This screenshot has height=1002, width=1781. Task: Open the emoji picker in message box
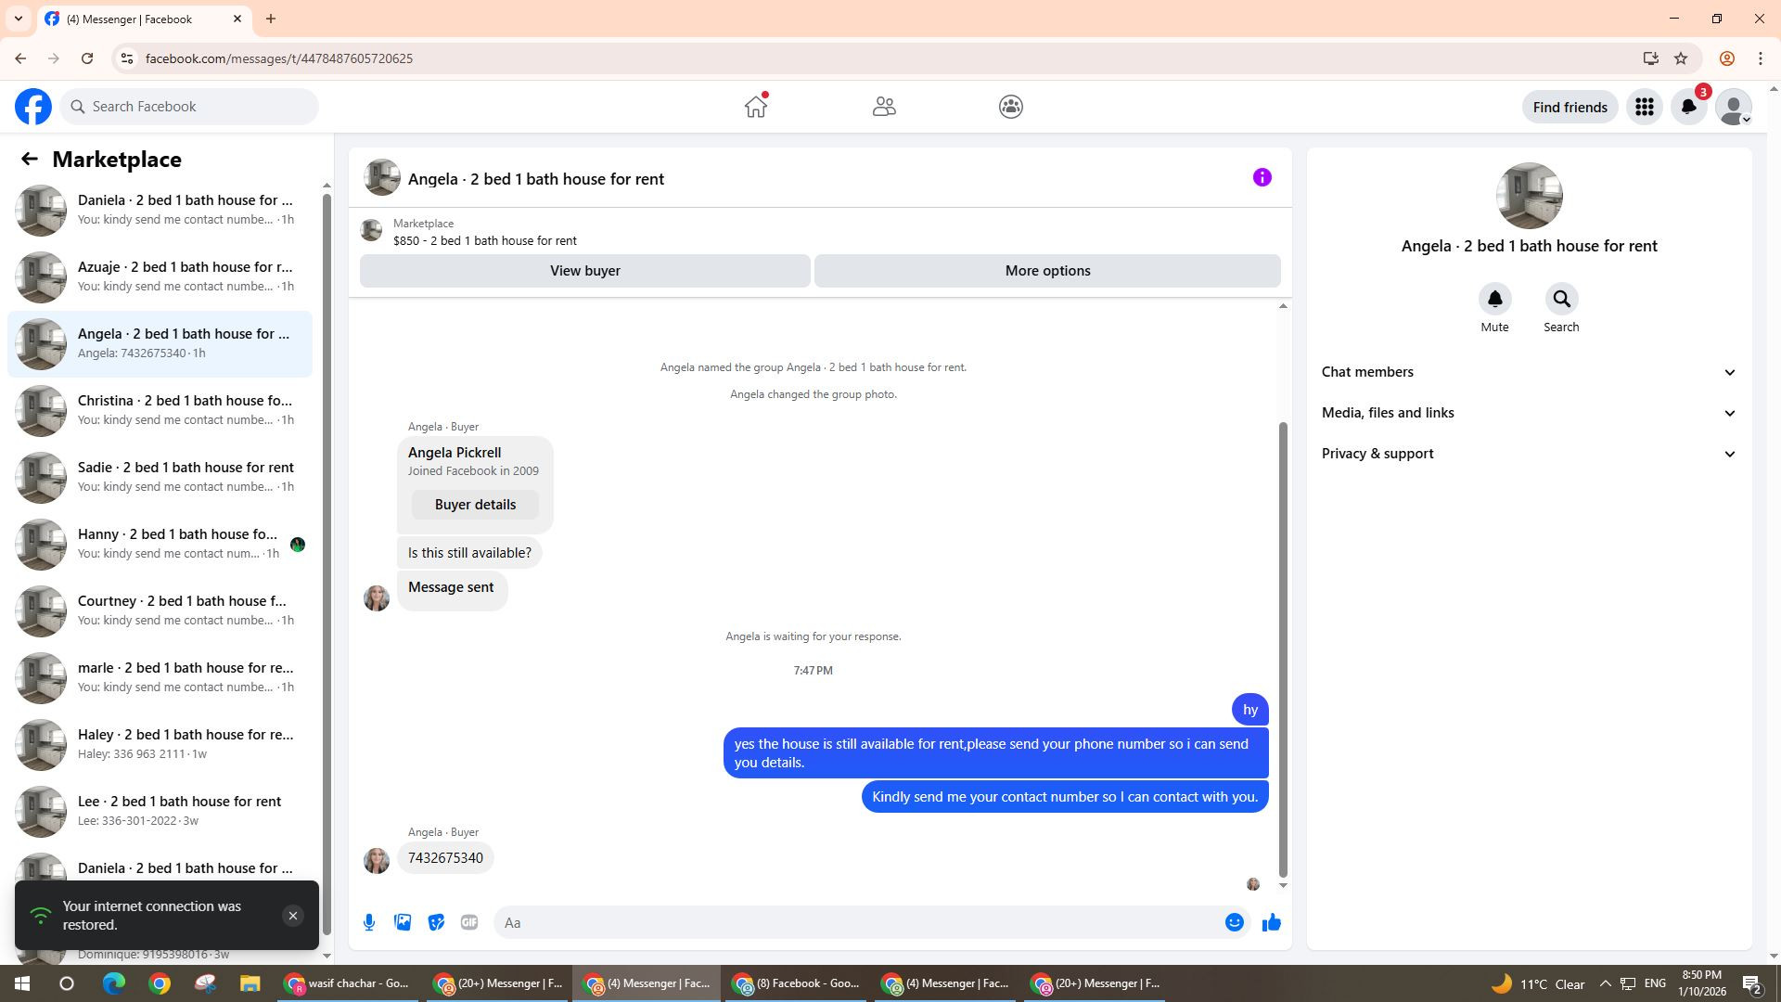click(x=1234, y=922)
